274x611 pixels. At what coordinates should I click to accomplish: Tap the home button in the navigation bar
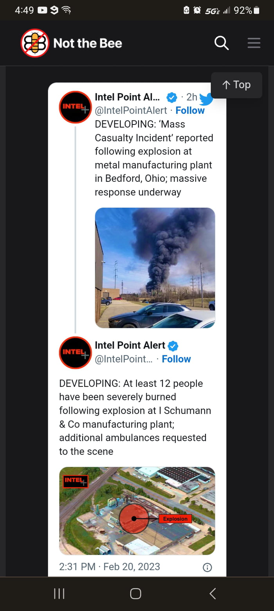(x=135, y=594)
